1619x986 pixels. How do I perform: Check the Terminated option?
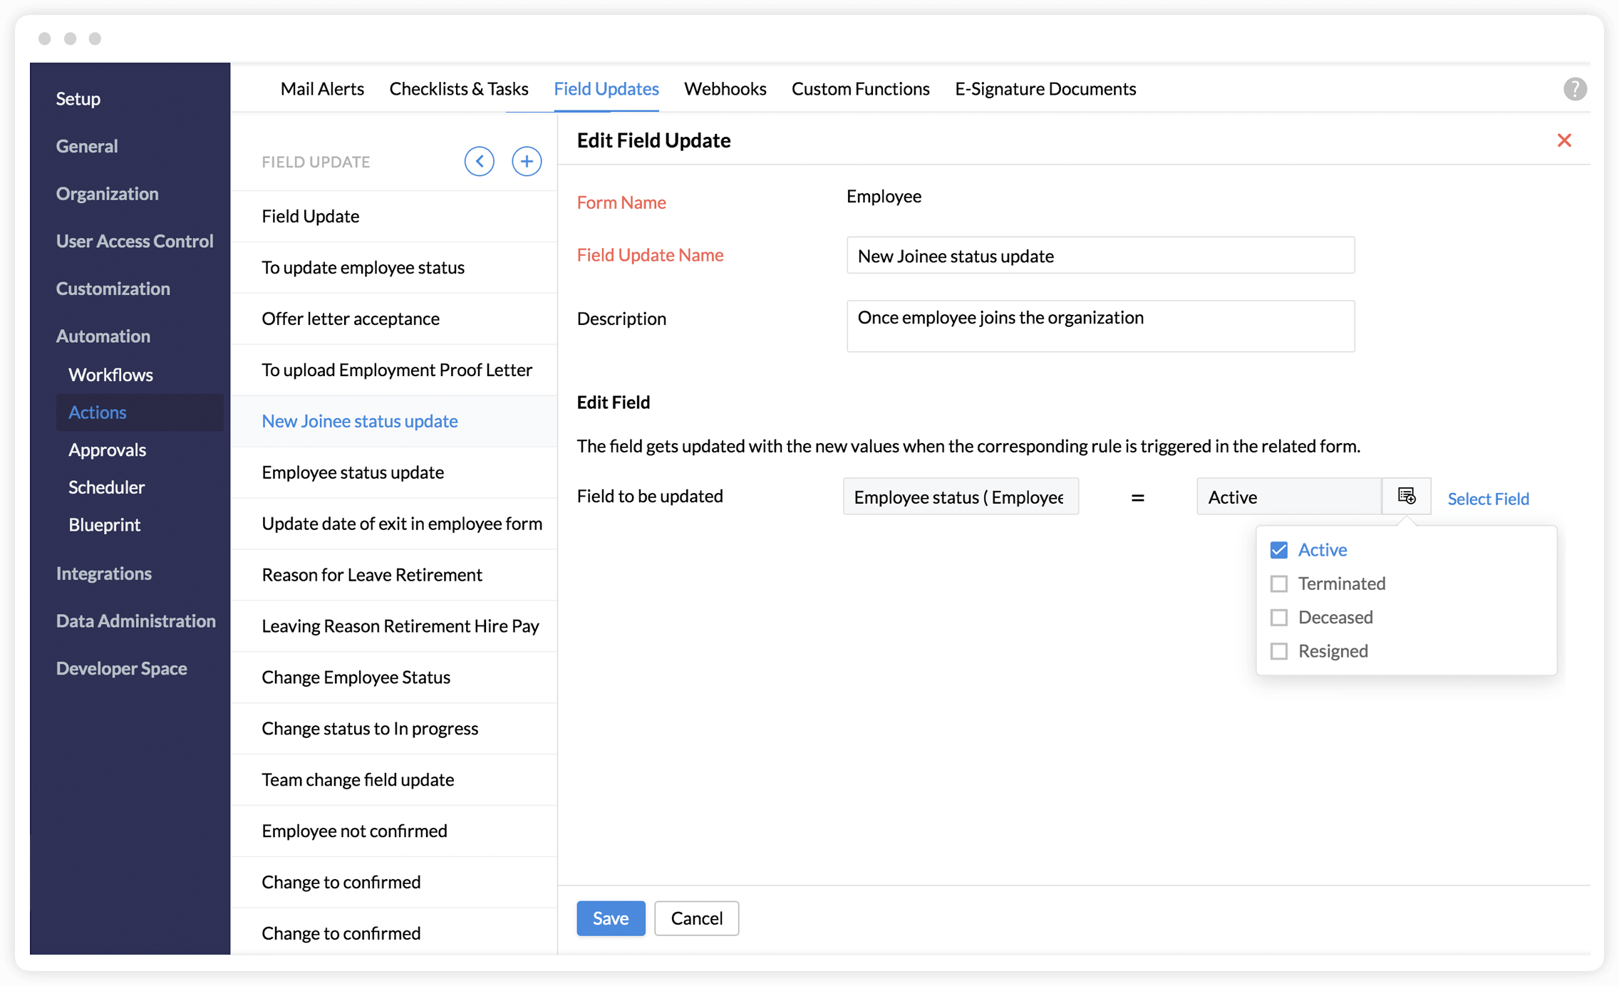(1279, 583)
